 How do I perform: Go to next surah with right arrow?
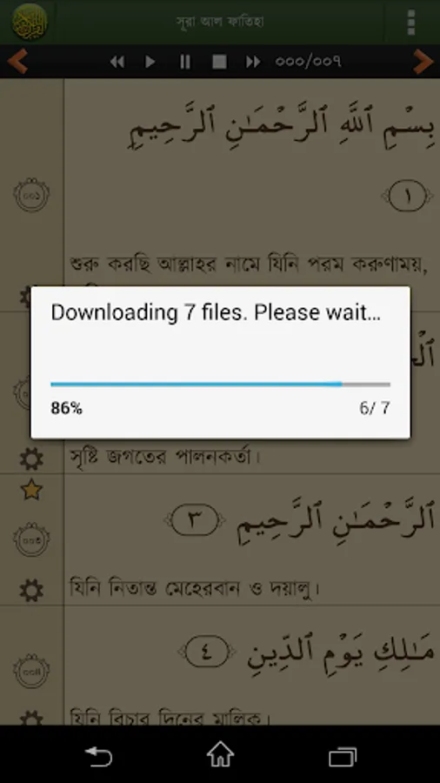[x=423, y=62]
